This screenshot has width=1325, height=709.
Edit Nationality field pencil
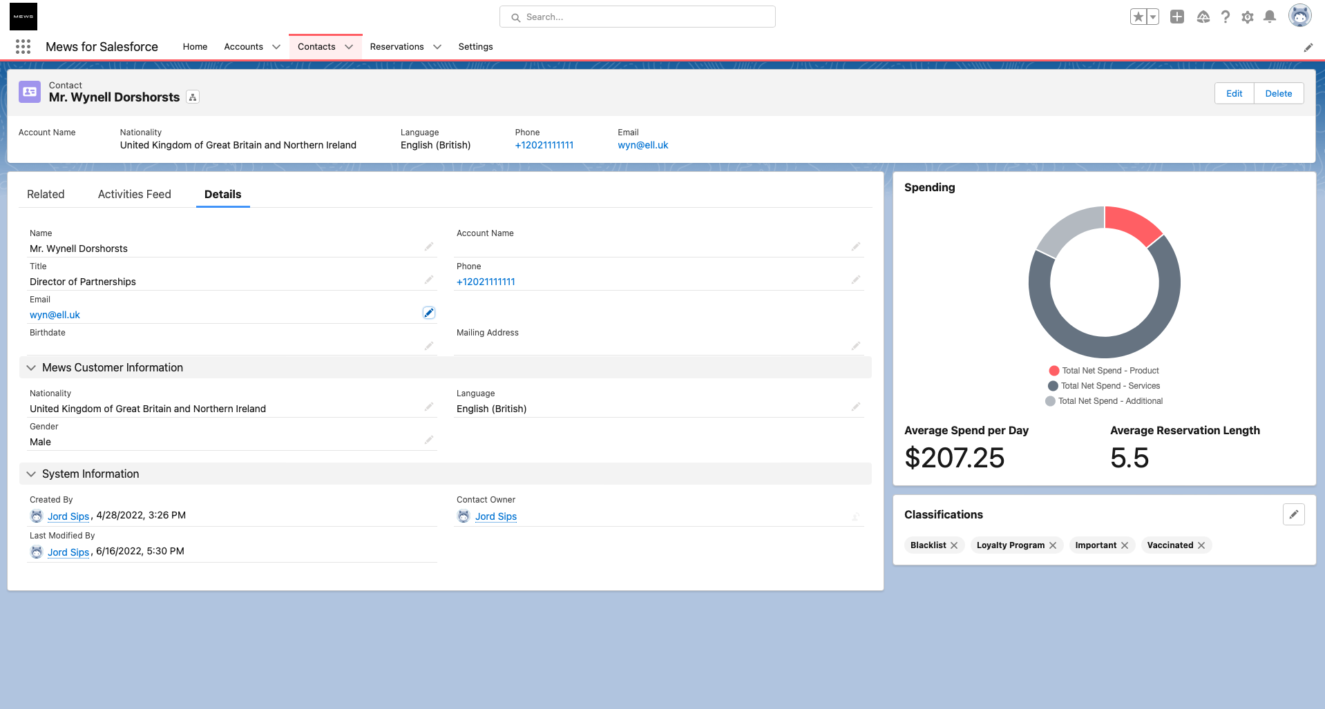(x=429, y=407)
